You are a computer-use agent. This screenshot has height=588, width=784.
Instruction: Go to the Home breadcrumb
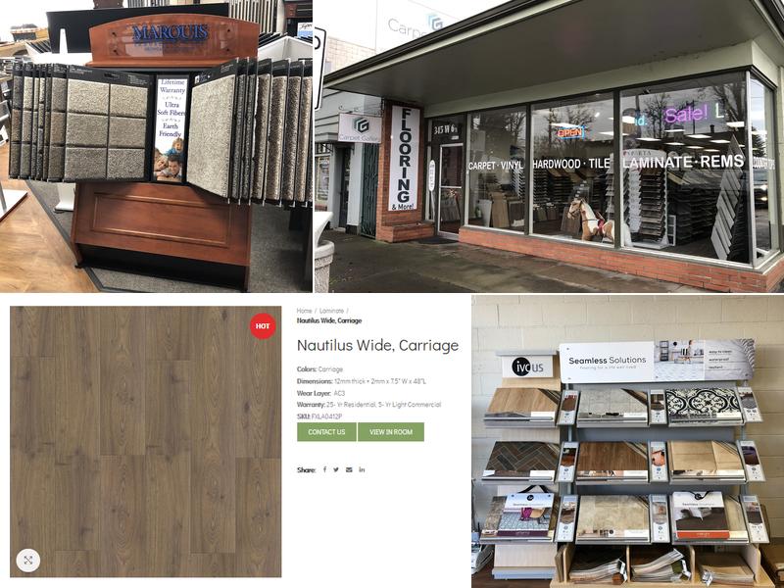(x=304, y=311)
